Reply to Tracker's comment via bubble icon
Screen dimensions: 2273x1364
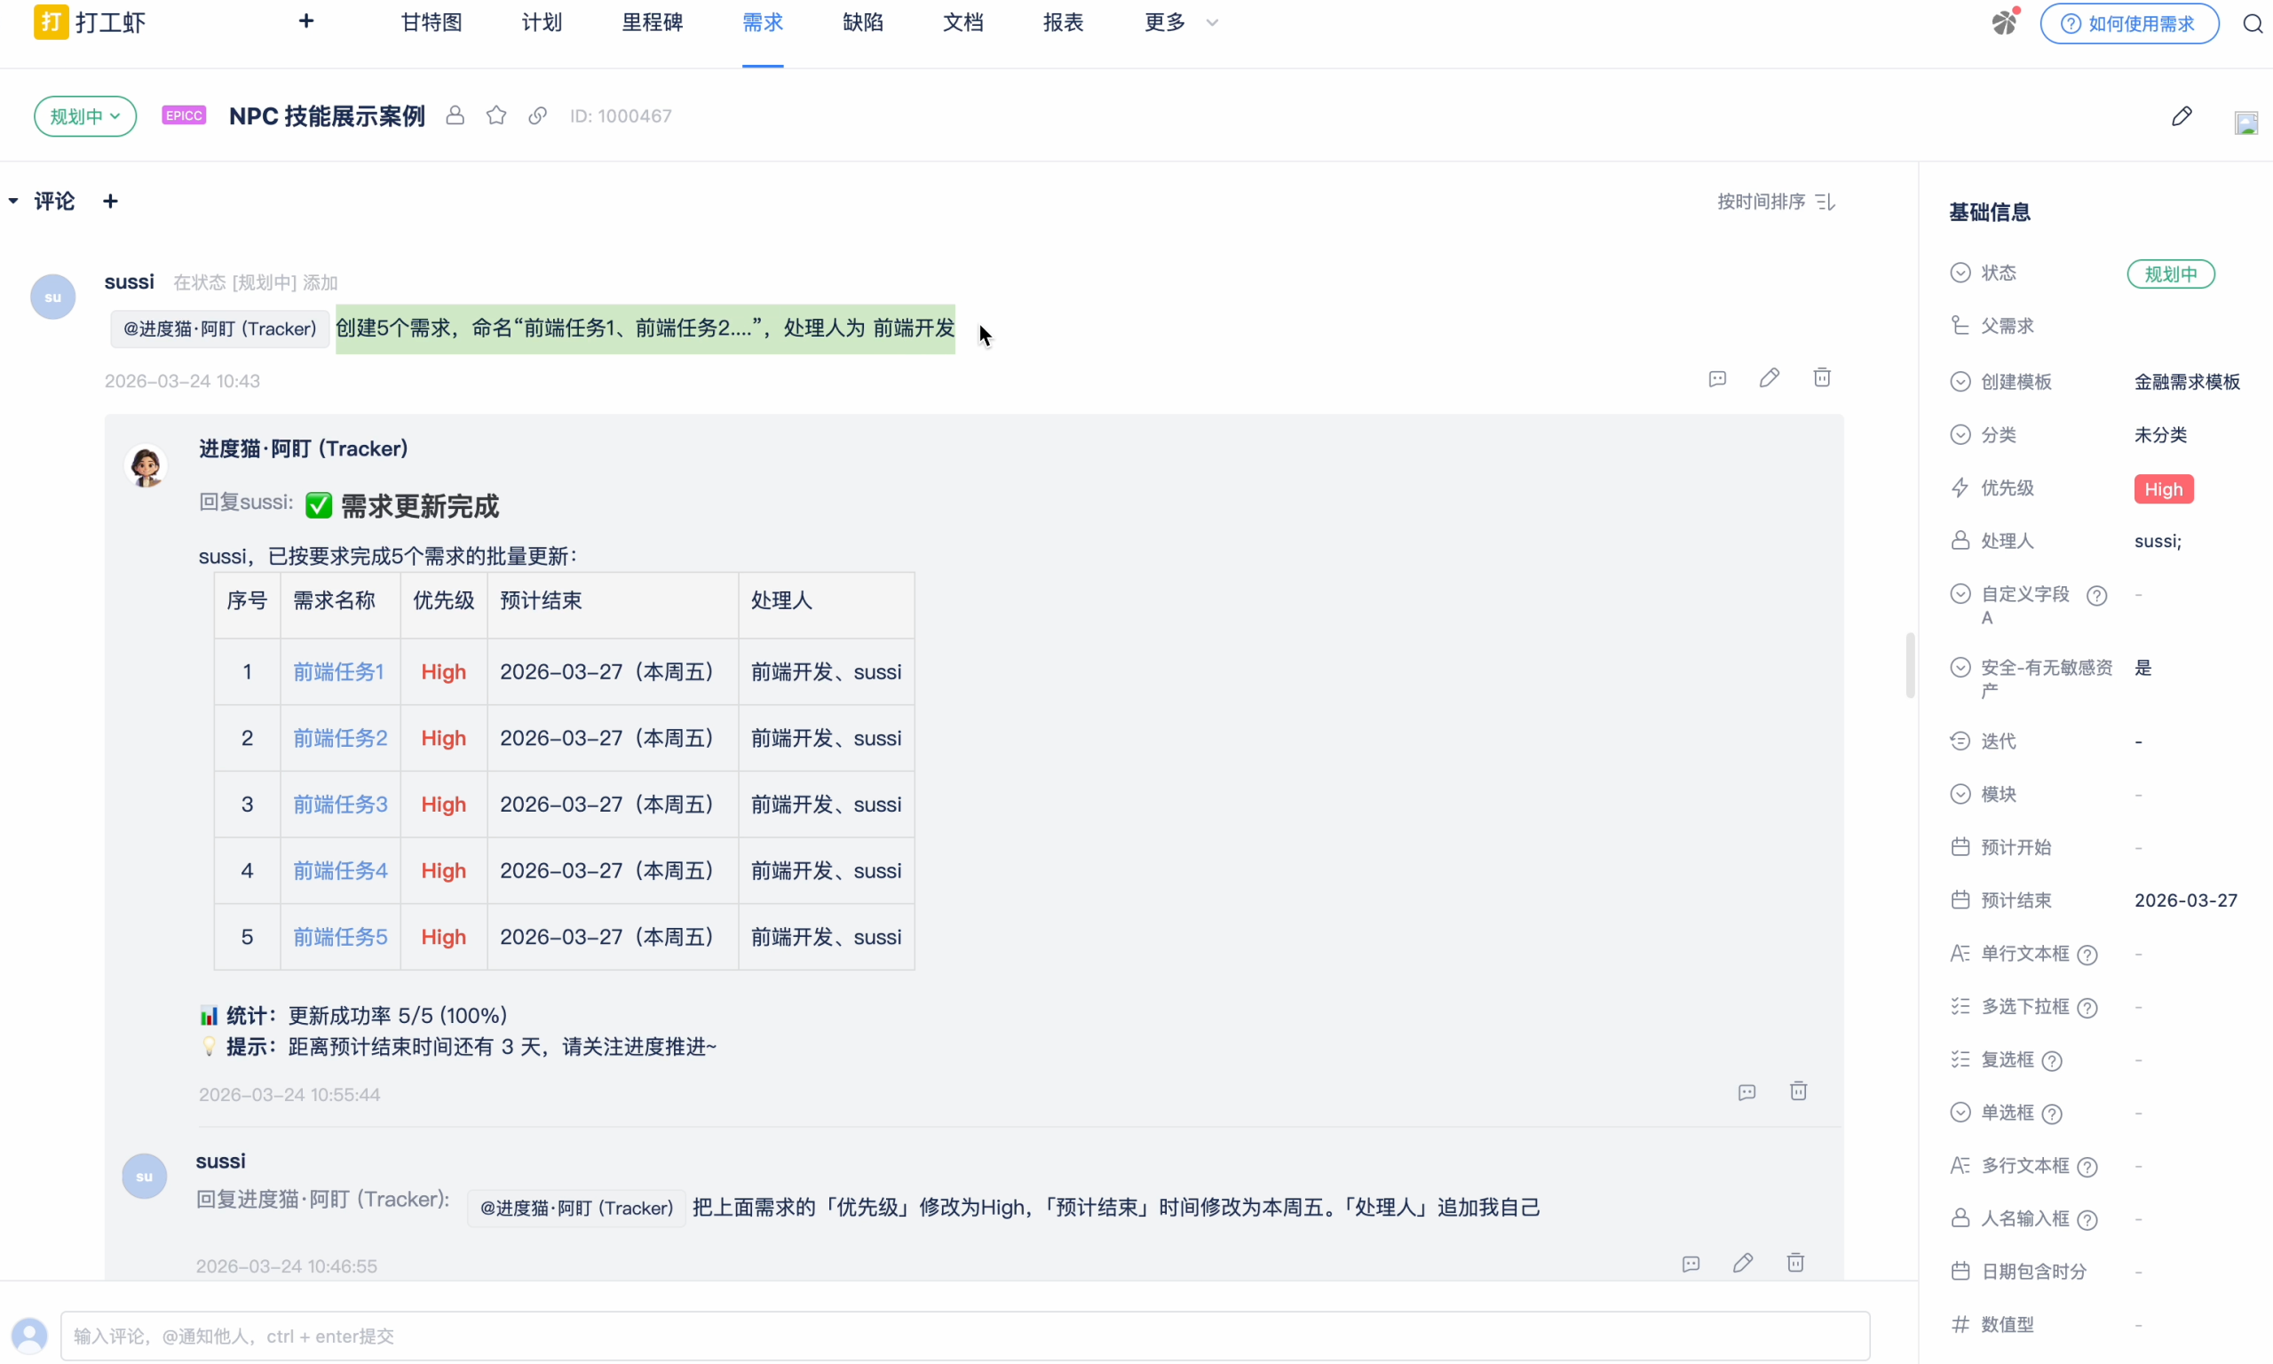coord(1746,1092)
